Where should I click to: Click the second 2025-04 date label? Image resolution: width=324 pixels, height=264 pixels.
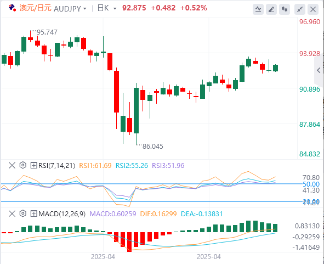209,257
